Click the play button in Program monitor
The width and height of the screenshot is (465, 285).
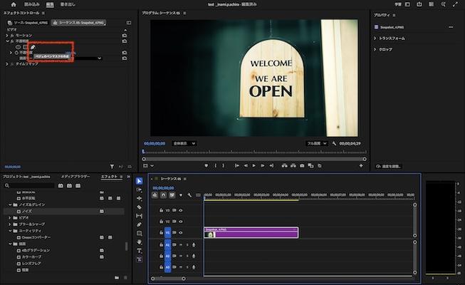click(254, 165)
